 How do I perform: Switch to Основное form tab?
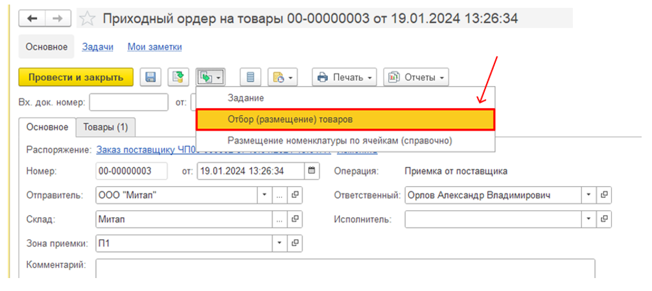(47, 127)
